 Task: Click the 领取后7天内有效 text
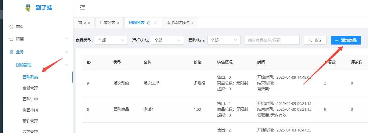[x=272, y=115]
